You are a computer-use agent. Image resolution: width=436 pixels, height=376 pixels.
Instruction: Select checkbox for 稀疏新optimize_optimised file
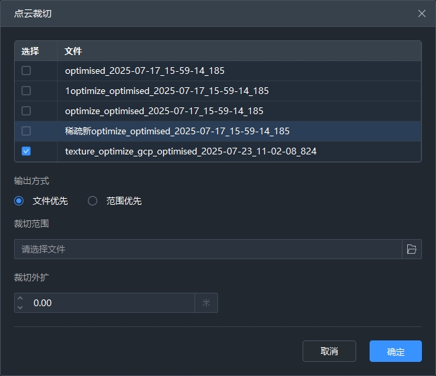coord(26,131)
